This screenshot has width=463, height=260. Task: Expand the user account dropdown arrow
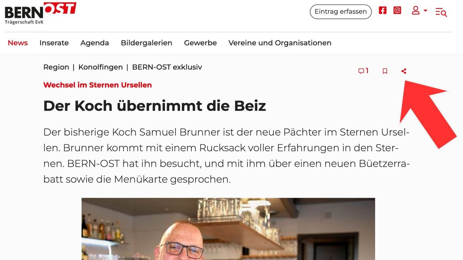tap(425, 10)
